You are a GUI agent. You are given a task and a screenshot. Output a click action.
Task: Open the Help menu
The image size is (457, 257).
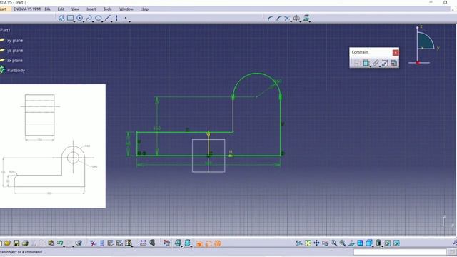[144, 9]
